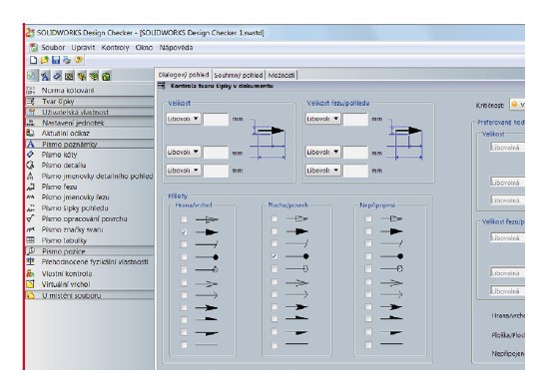
Task: Select the last green feature checks icon
Action: [106, 76]
